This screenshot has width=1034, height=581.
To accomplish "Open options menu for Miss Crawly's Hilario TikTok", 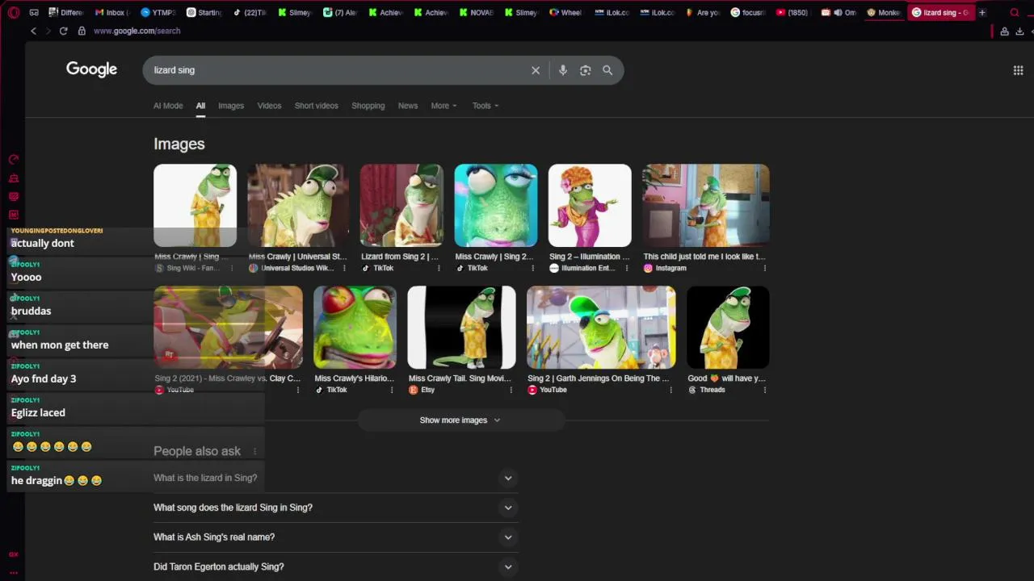I will (392, 390).
